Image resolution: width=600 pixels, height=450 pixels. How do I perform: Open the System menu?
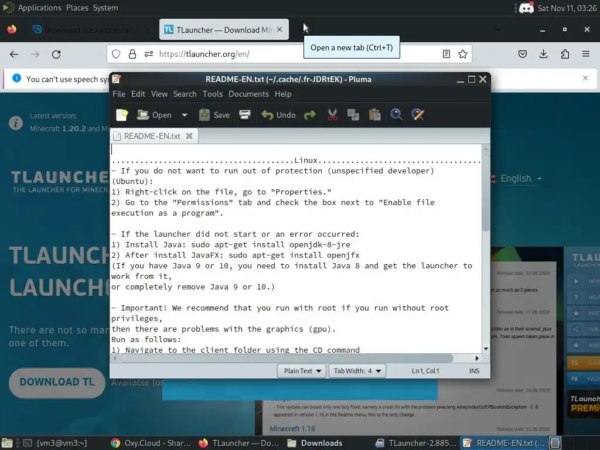tap(105, 8)
